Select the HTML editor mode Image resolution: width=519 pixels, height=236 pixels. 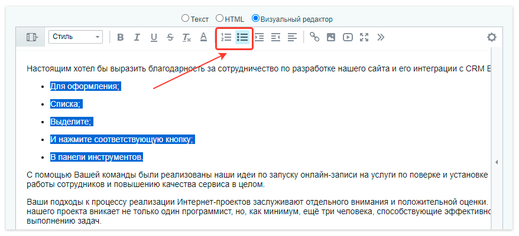pyautogui.click(x=220, y=19)
